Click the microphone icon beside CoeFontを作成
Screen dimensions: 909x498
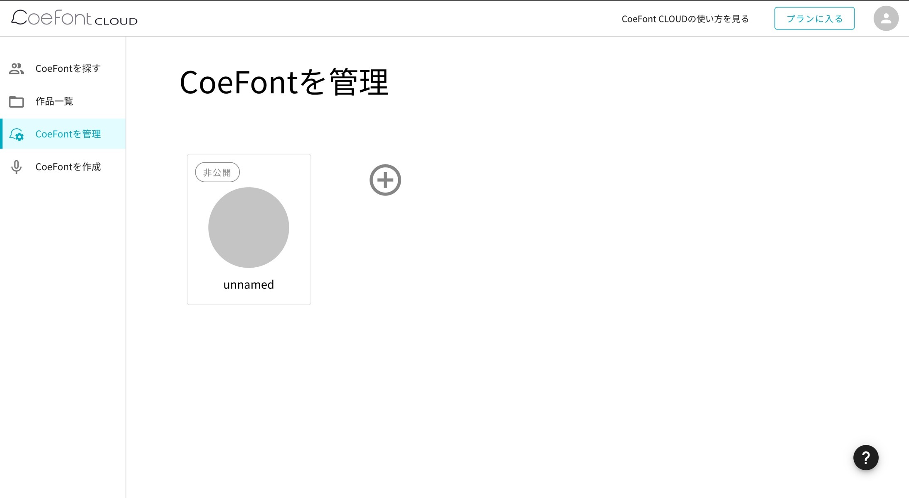click(16, 167)
